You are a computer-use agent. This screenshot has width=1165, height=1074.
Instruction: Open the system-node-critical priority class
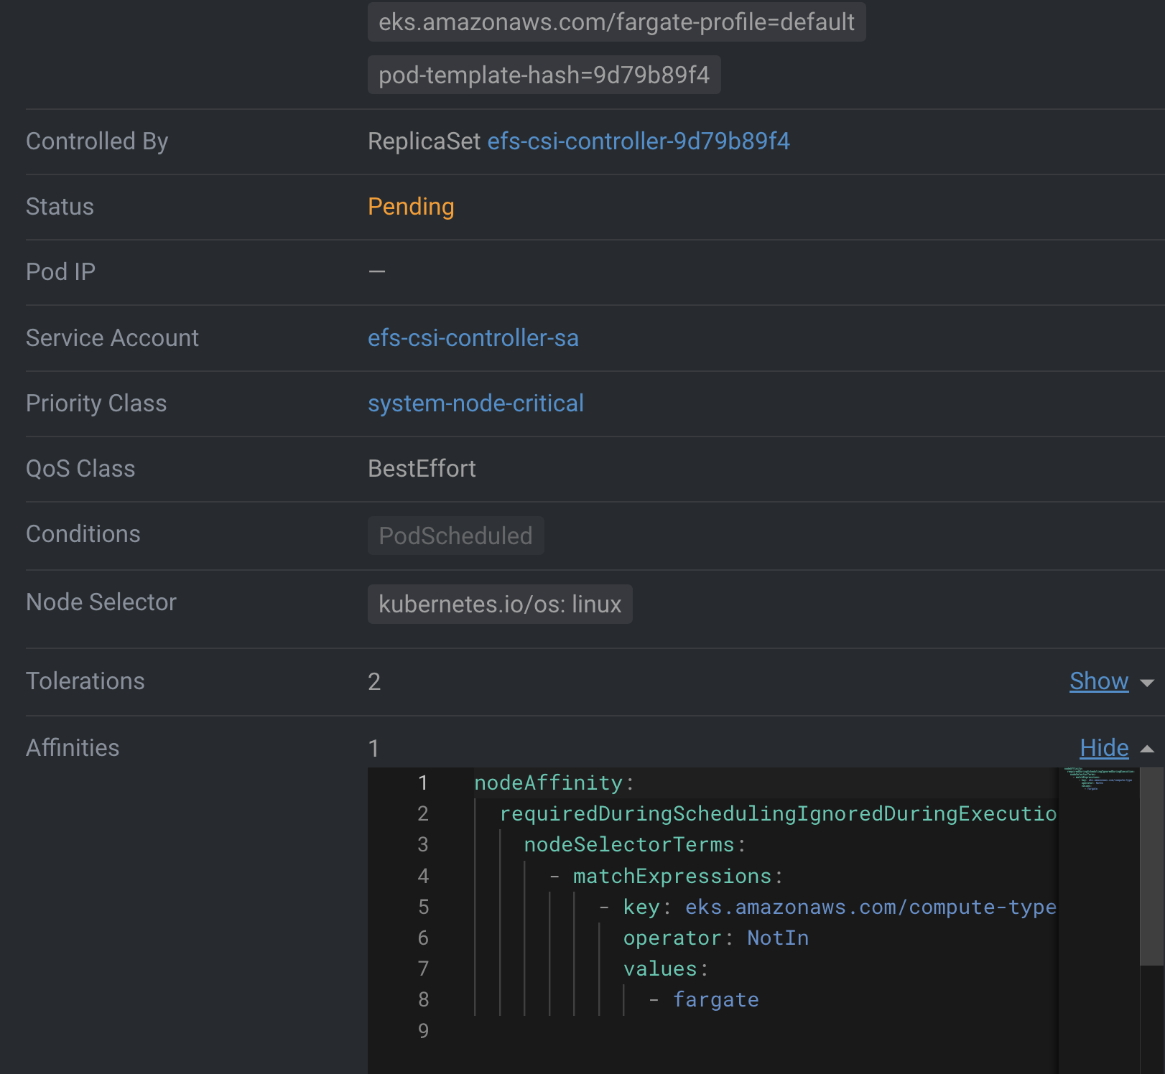click(475, 403)
